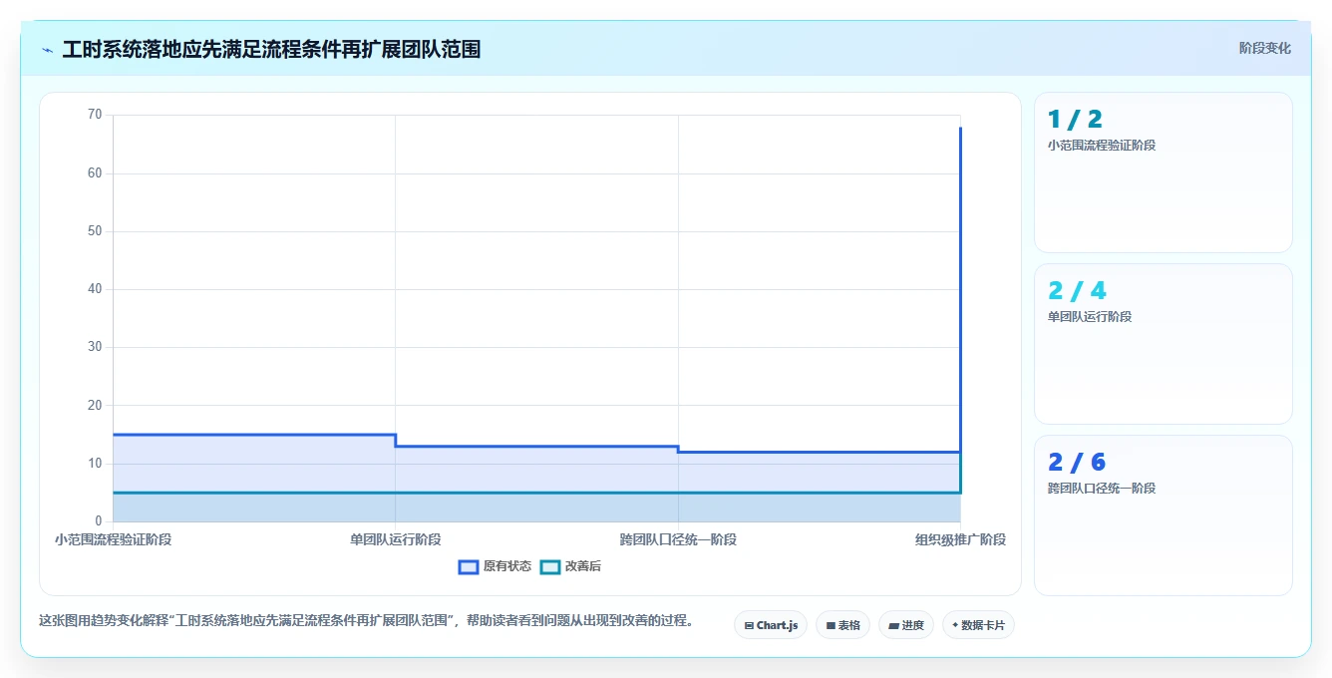Screen dimensions: 1332x678
Task: Click the y-axis value 10
Action: point(95,464)
